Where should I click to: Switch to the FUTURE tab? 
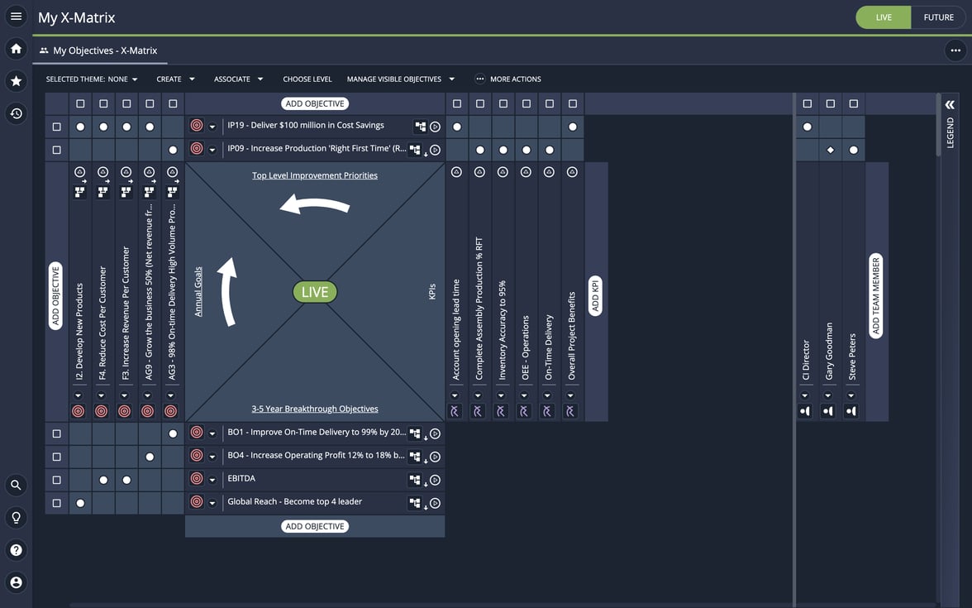[x=938, y=17]
